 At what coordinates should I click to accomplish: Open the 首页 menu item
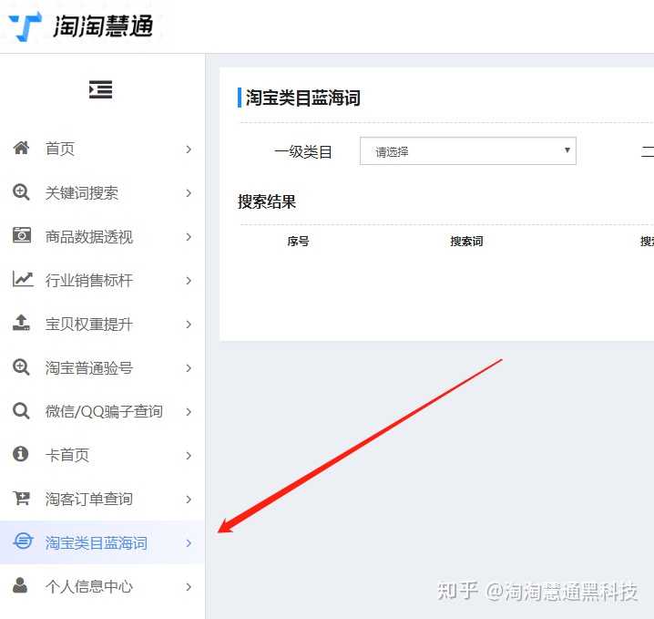click(102, 149)
